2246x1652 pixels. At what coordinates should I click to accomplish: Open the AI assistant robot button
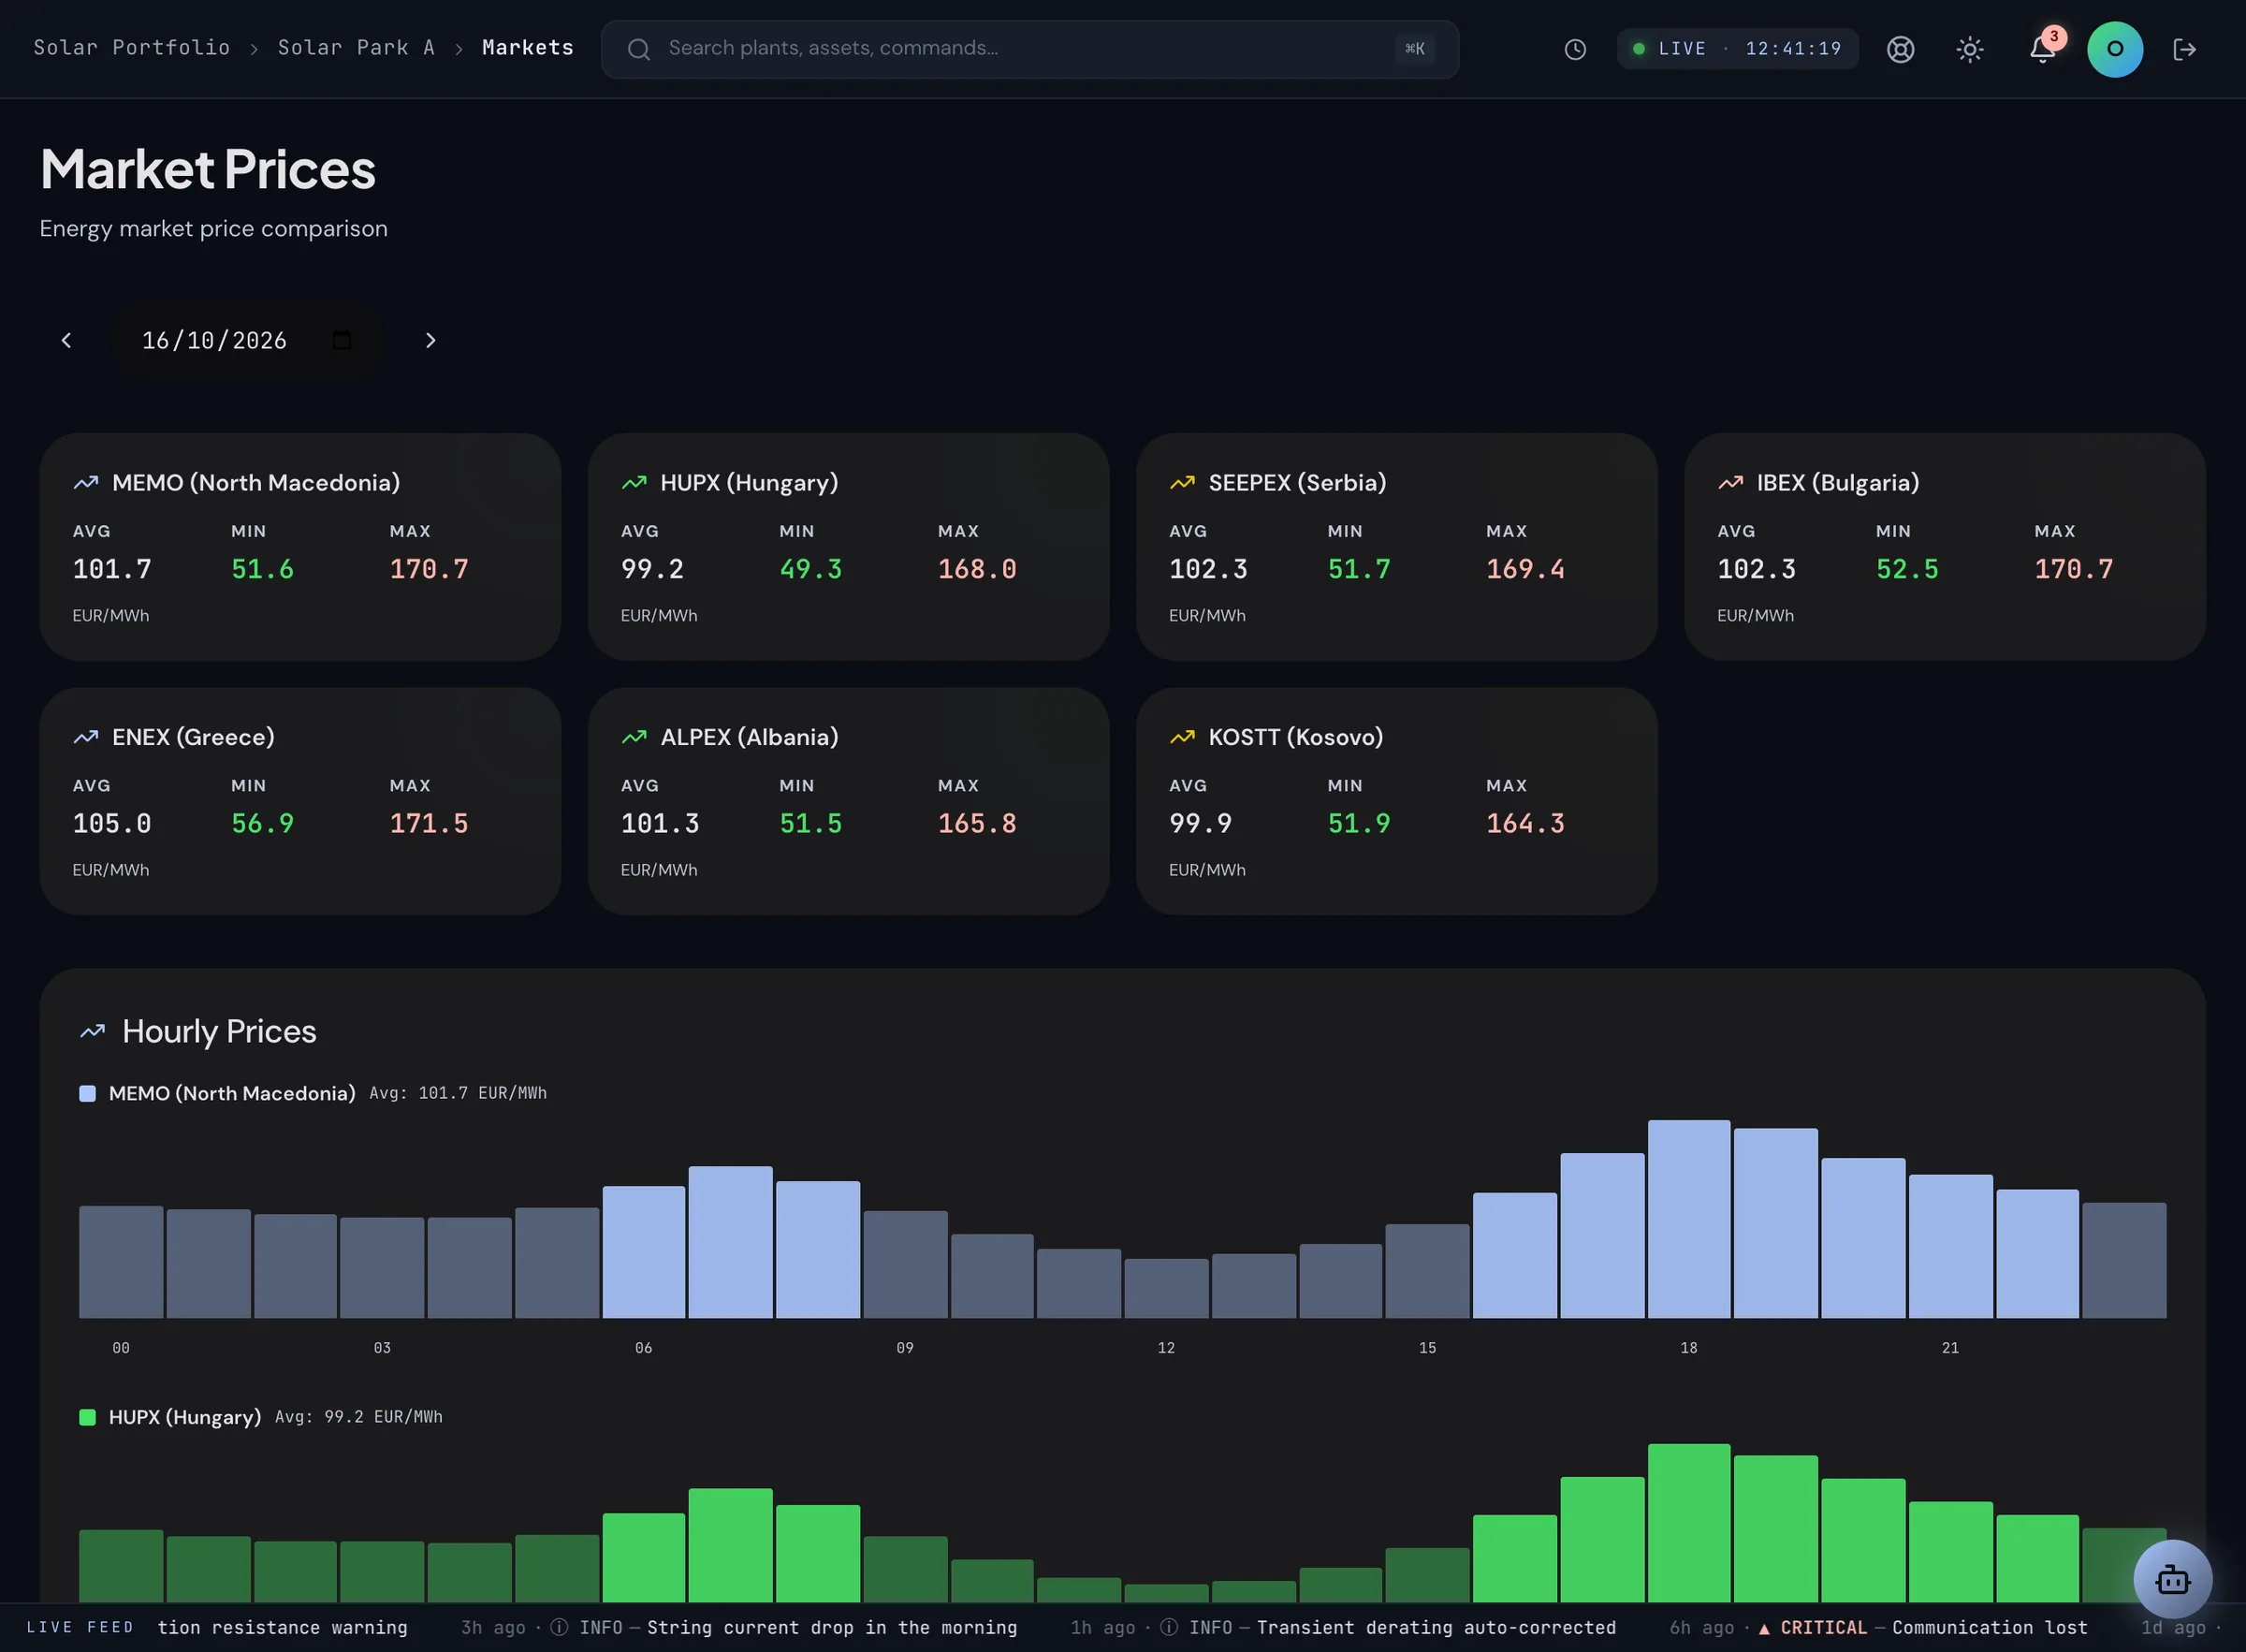(x=2172, y=1578)
